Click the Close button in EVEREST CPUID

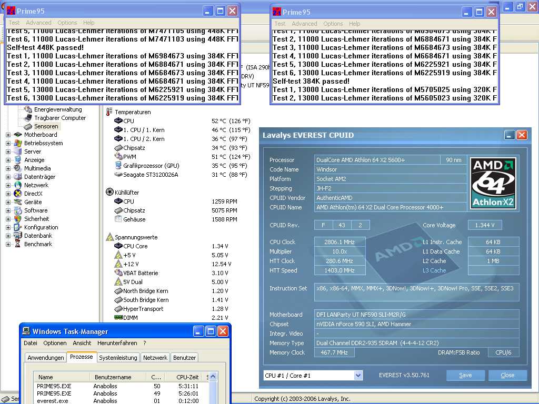coord(507,375)
